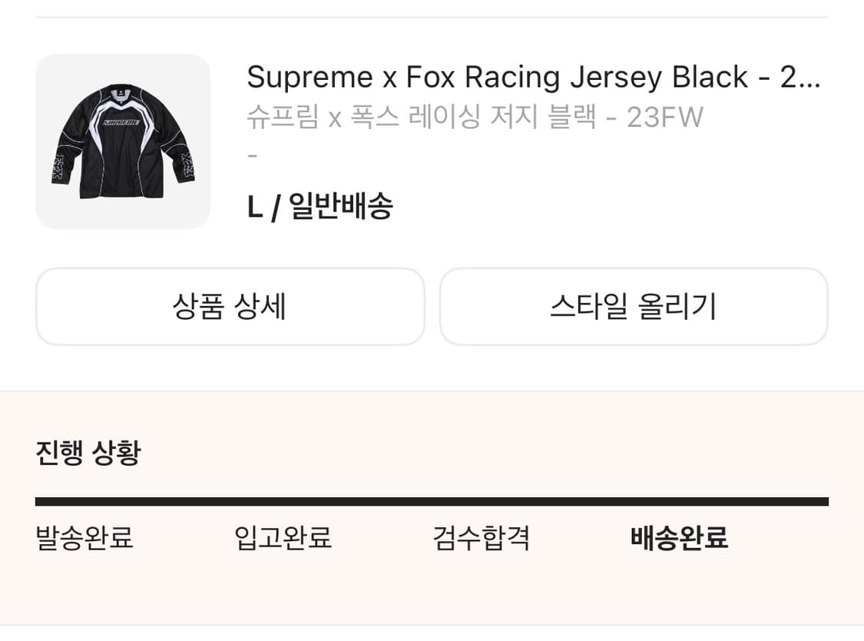Select the bold 배송완료 step

[x=679, y=538]
